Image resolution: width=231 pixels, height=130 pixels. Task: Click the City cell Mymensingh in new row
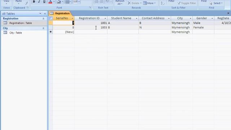pos(182,32)
